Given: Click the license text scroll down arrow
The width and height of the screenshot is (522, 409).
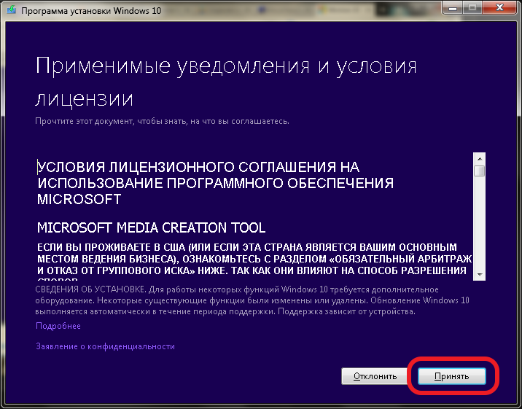Looking at the screenshot, I should pyautogui.click(x=479, y=274).
